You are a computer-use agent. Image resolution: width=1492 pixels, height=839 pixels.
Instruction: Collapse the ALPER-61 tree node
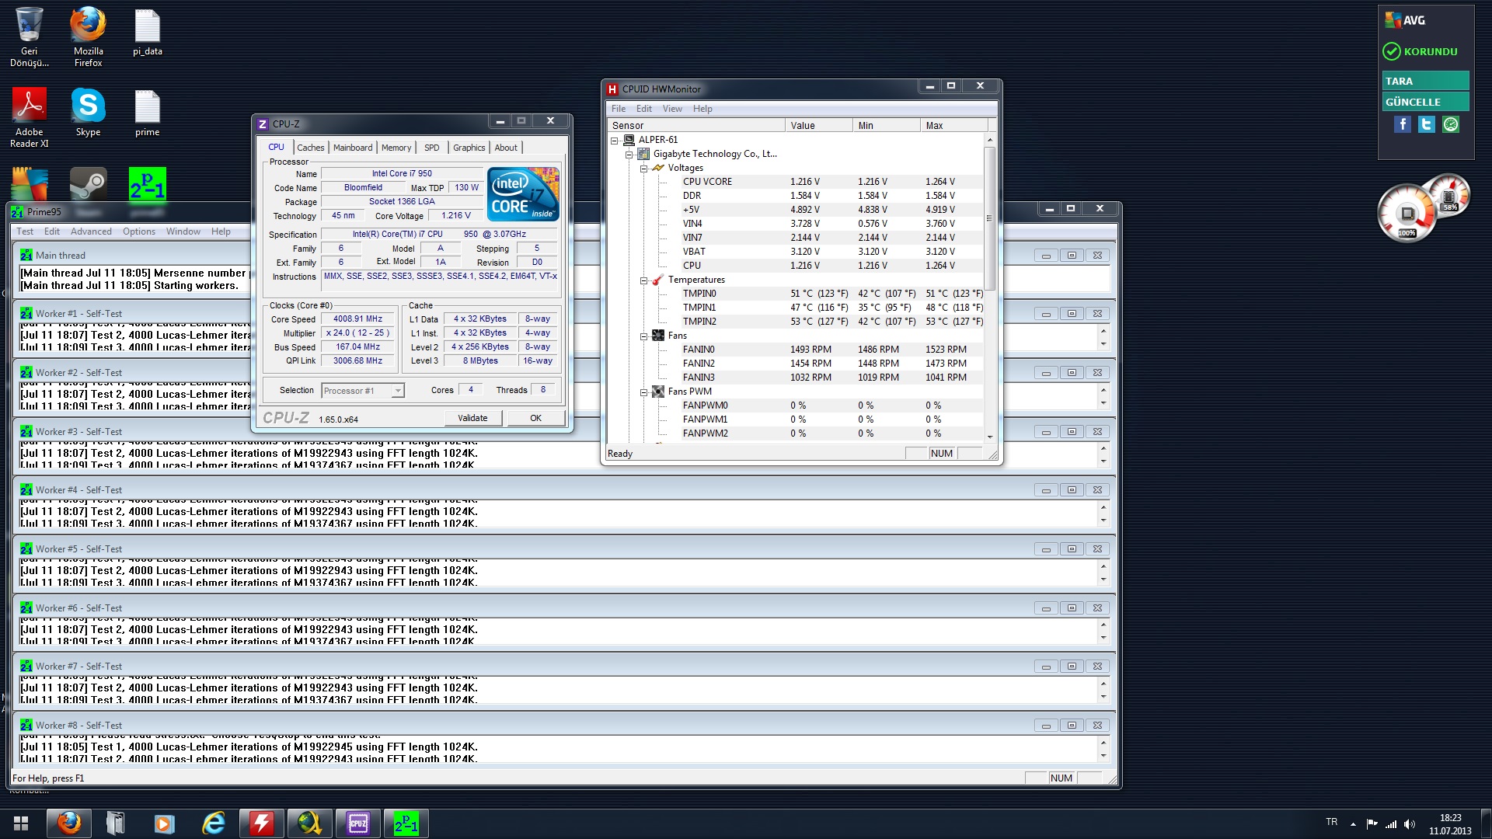point(614,141)
